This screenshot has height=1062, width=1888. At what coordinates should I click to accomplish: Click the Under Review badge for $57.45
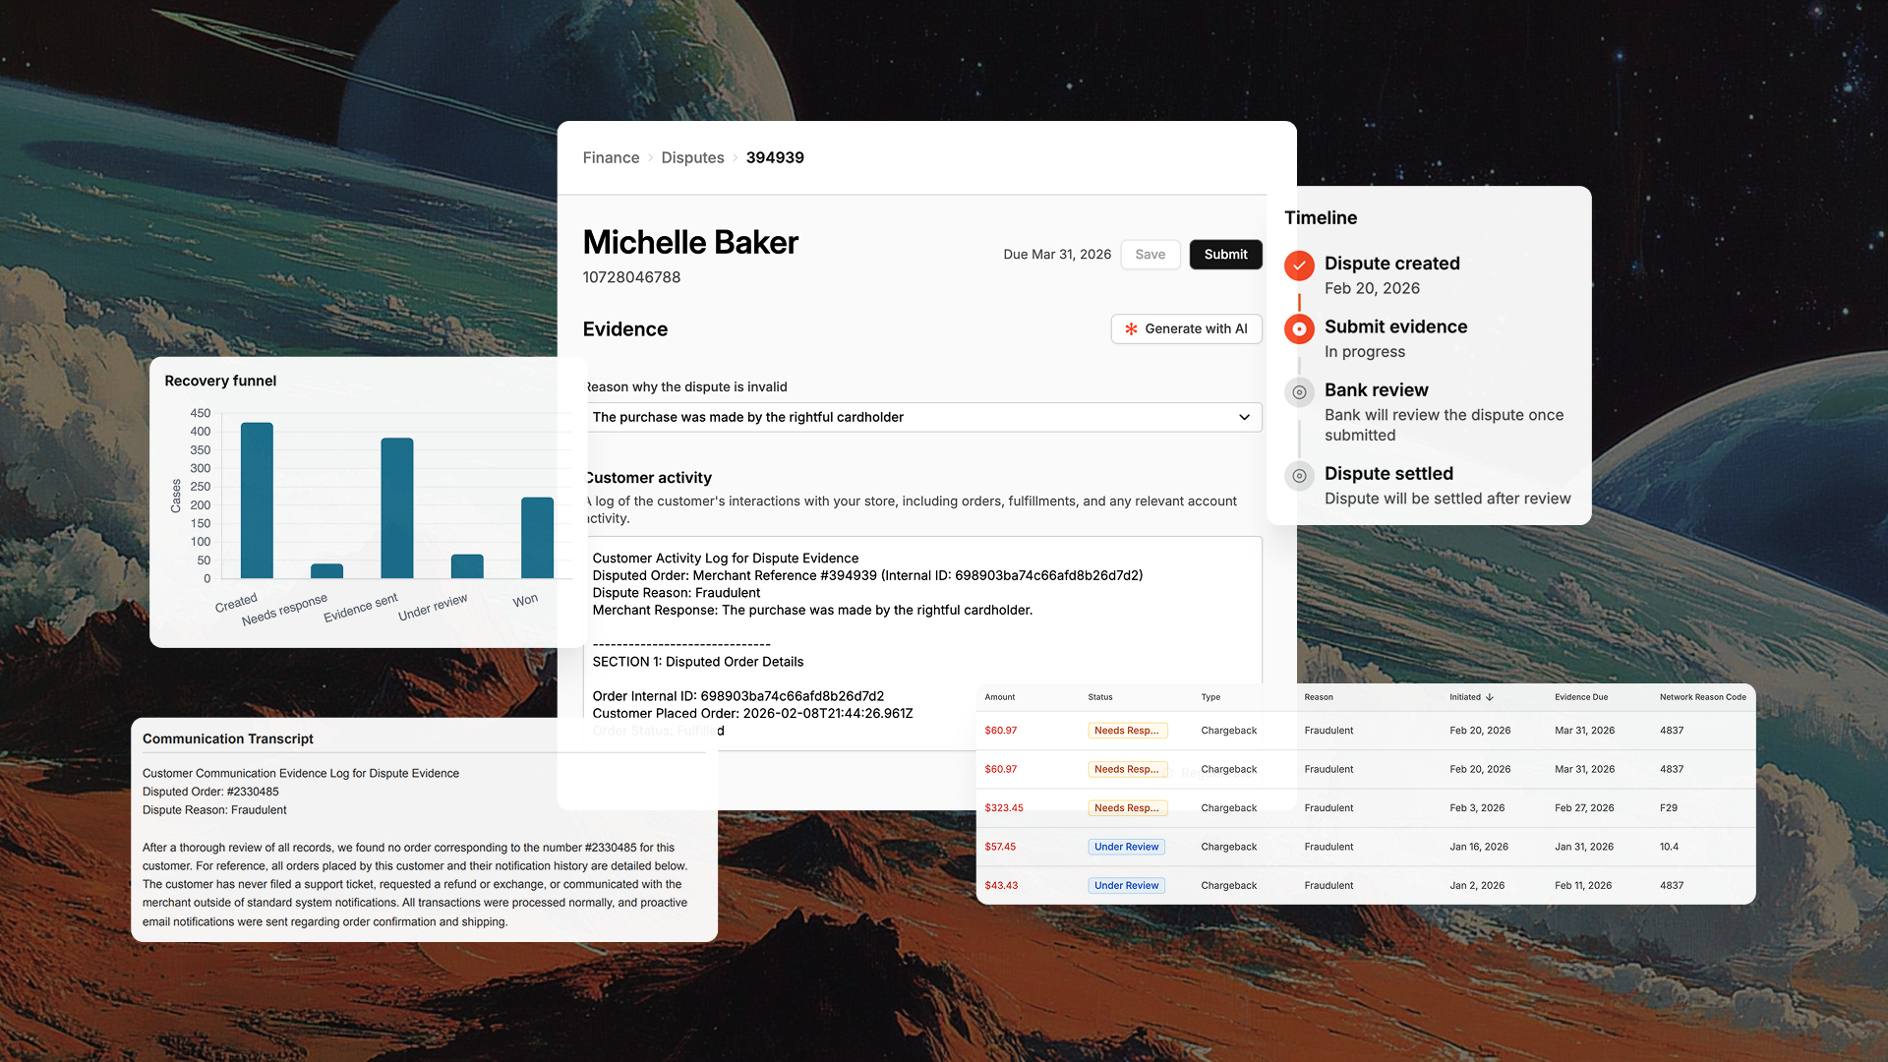pyautogui.click(x=1126, y=847)
